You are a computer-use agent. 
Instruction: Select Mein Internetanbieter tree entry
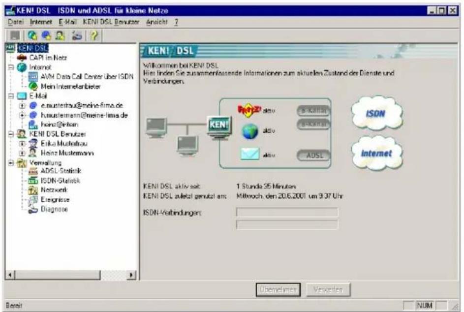click(x=71, y=87)
